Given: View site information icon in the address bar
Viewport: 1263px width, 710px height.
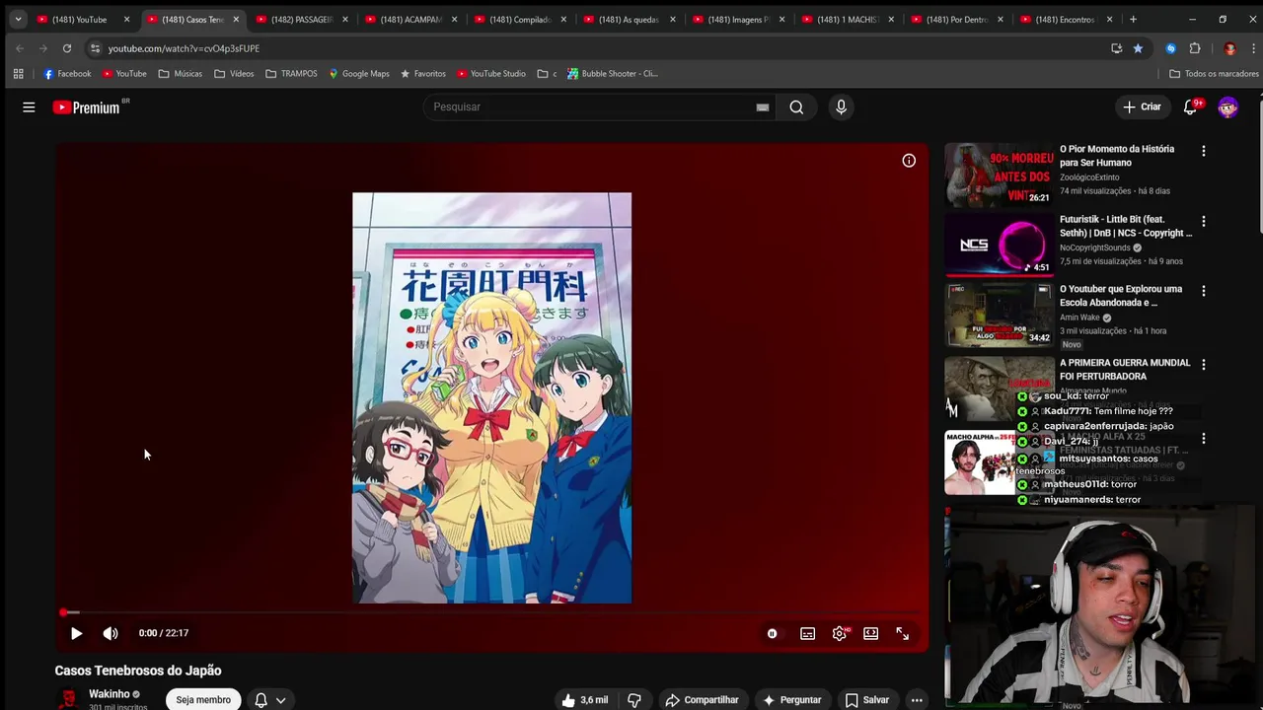Looking at the screenshot, I should click(x=95, y=48).
